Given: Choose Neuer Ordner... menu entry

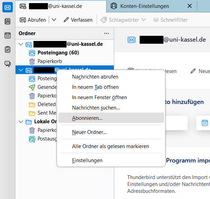Looking at the screenshot, I should [x=111, y=132].
